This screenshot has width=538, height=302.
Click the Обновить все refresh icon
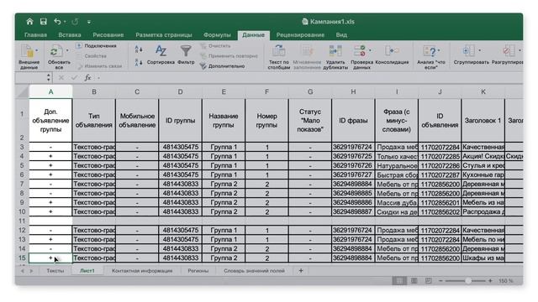coord(55,51)
